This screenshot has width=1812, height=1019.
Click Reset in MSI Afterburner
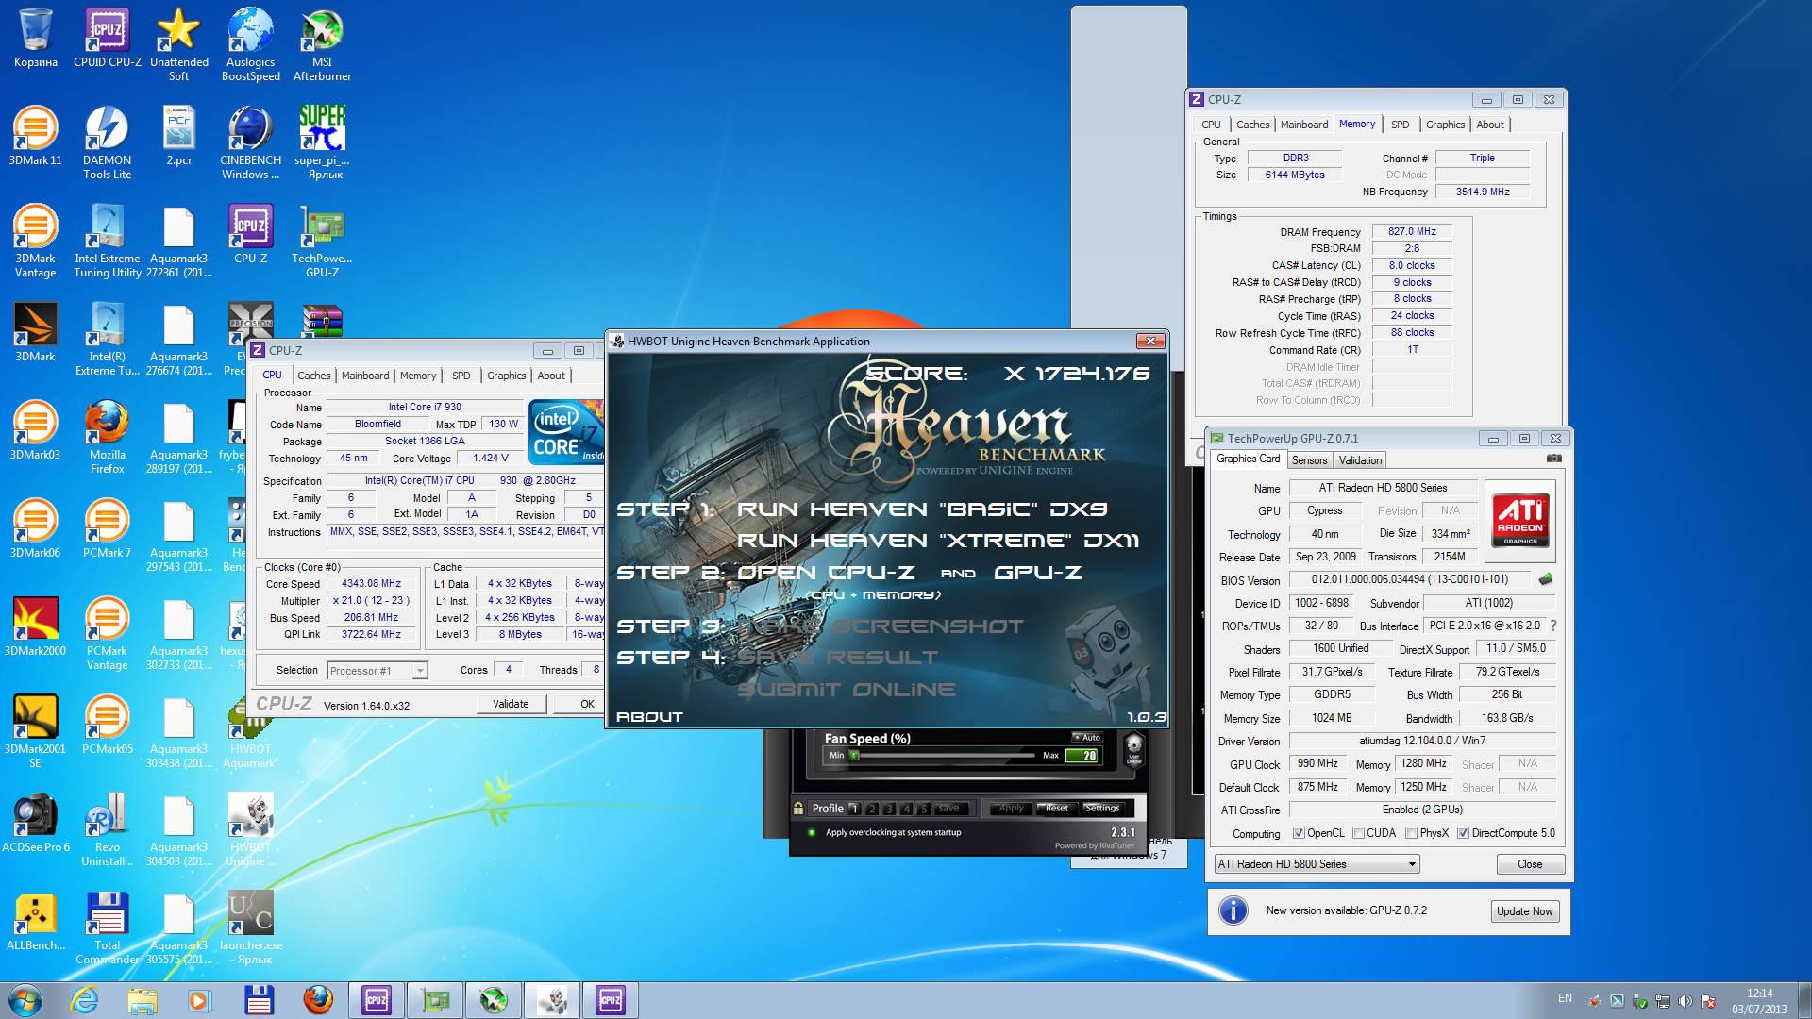coord(1057,809)
